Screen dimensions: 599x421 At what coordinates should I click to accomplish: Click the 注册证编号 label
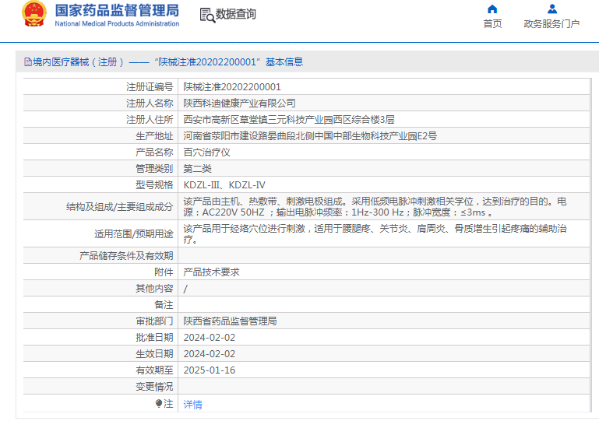pos(150,87)
